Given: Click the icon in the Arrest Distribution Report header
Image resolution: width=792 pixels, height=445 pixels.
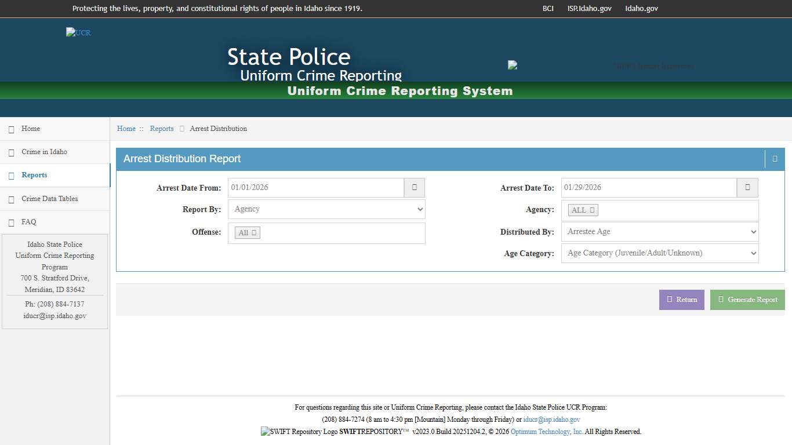Looking at the screenshot, I should click(x=775, y=158).
